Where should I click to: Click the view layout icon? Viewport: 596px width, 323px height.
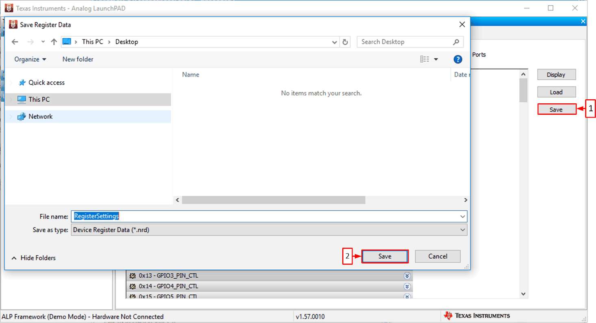(425, 59)
